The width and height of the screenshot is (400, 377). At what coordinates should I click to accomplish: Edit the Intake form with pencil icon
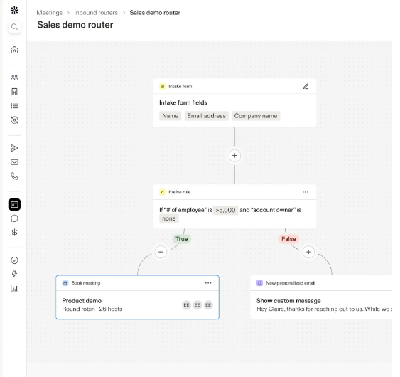(x=306, y=87)
